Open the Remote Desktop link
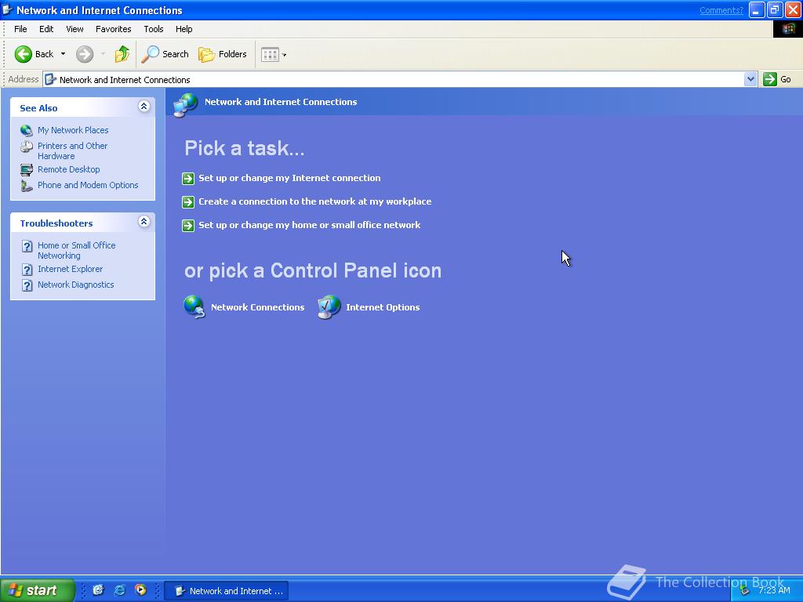 (x=69, y=169)
